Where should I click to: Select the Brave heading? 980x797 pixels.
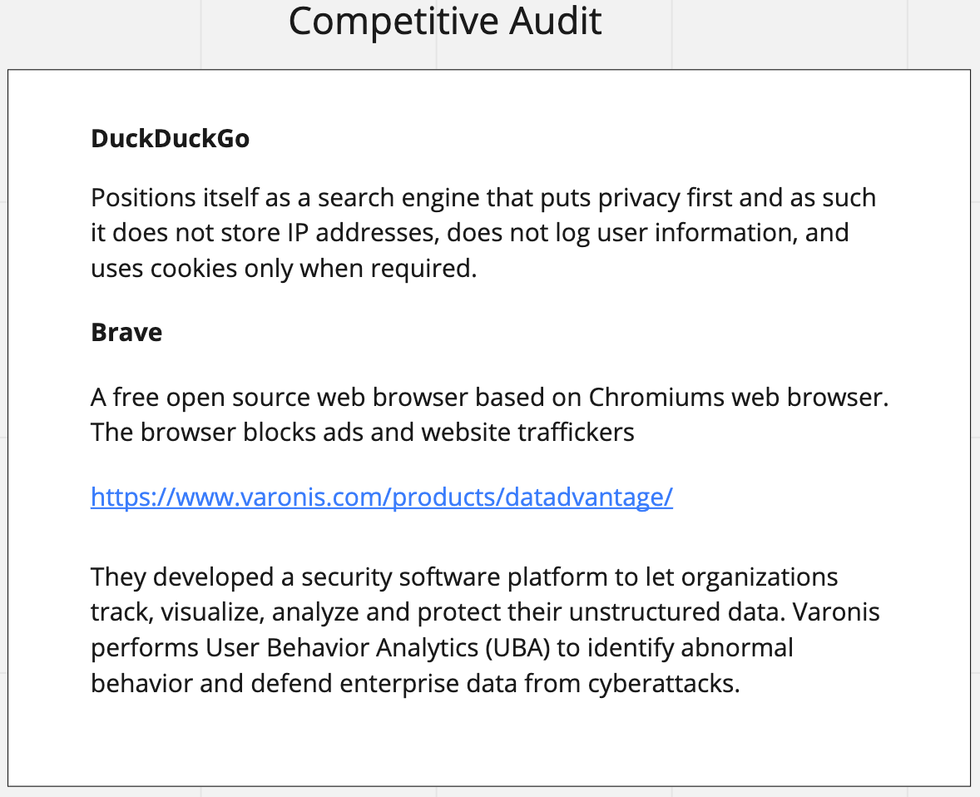[x=126, y=332]
